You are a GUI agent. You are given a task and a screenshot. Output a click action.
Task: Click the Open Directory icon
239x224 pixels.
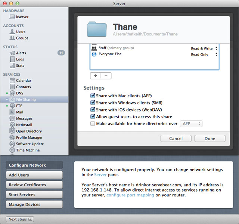[12, 131]
